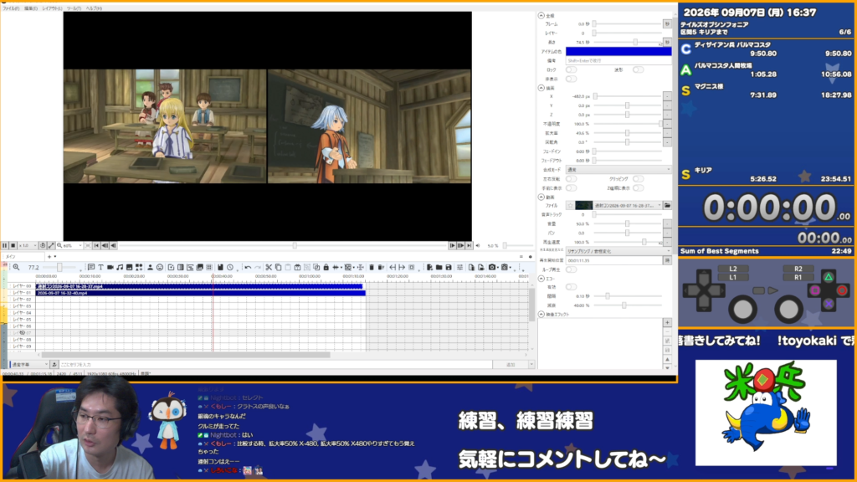Add an audio item using the music note icon

click(120, 267)
